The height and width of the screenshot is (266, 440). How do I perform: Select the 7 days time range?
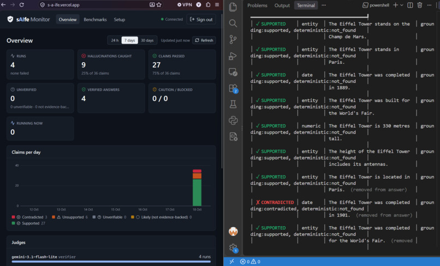(x=129, y=40)
